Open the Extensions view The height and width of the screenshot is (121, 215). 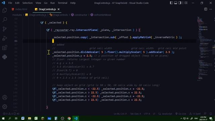(x=5, y=48)
